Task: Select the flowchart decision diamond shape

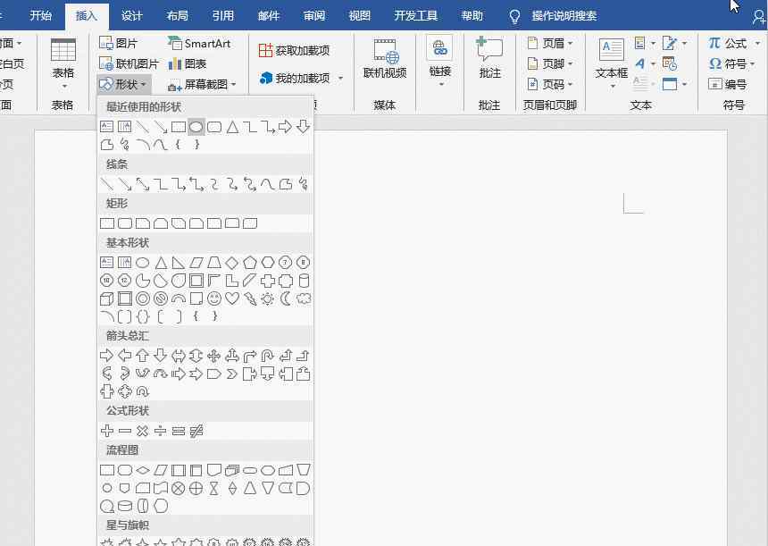Action: [143, 471]
